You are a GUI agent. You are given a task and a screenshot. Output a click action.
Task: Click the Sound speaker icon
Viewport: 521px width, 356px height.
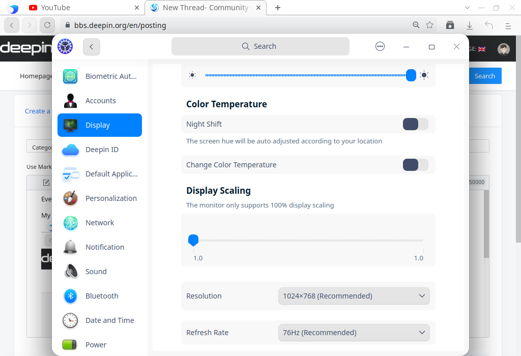(x=70, y=272)
